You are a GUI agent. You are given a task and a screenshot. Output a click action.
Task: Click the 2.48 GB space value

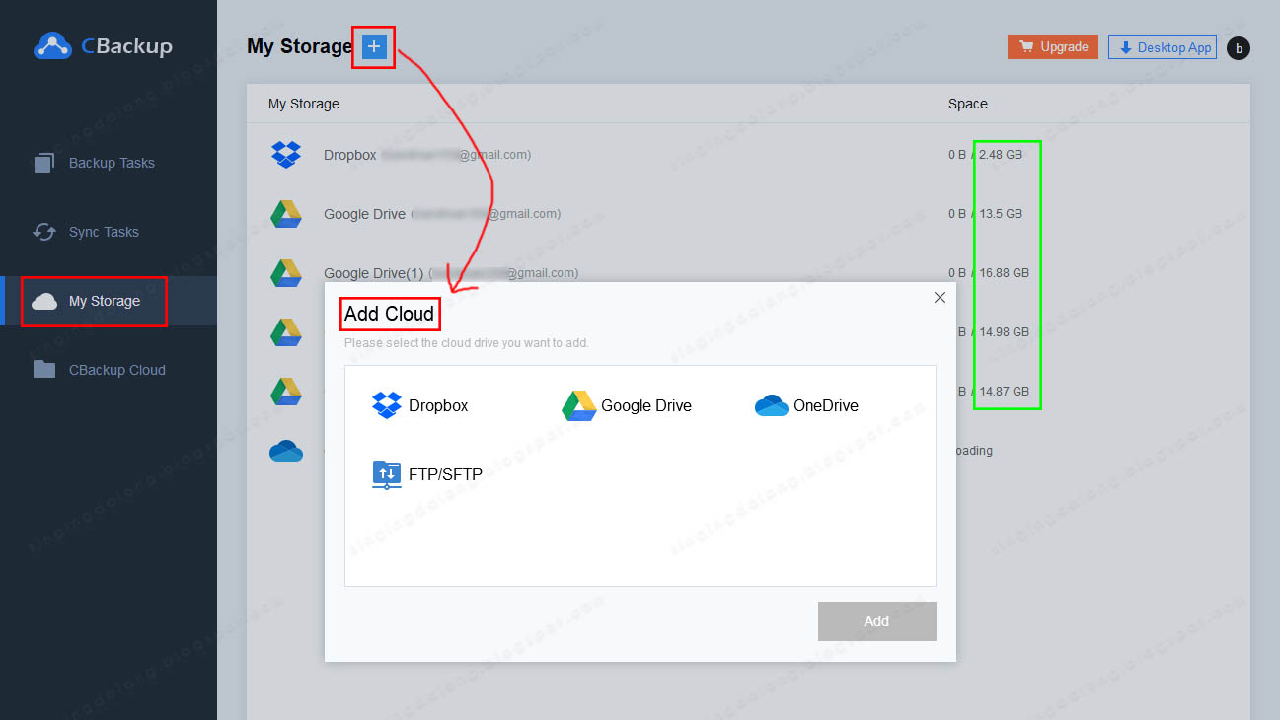point(1001,155)
